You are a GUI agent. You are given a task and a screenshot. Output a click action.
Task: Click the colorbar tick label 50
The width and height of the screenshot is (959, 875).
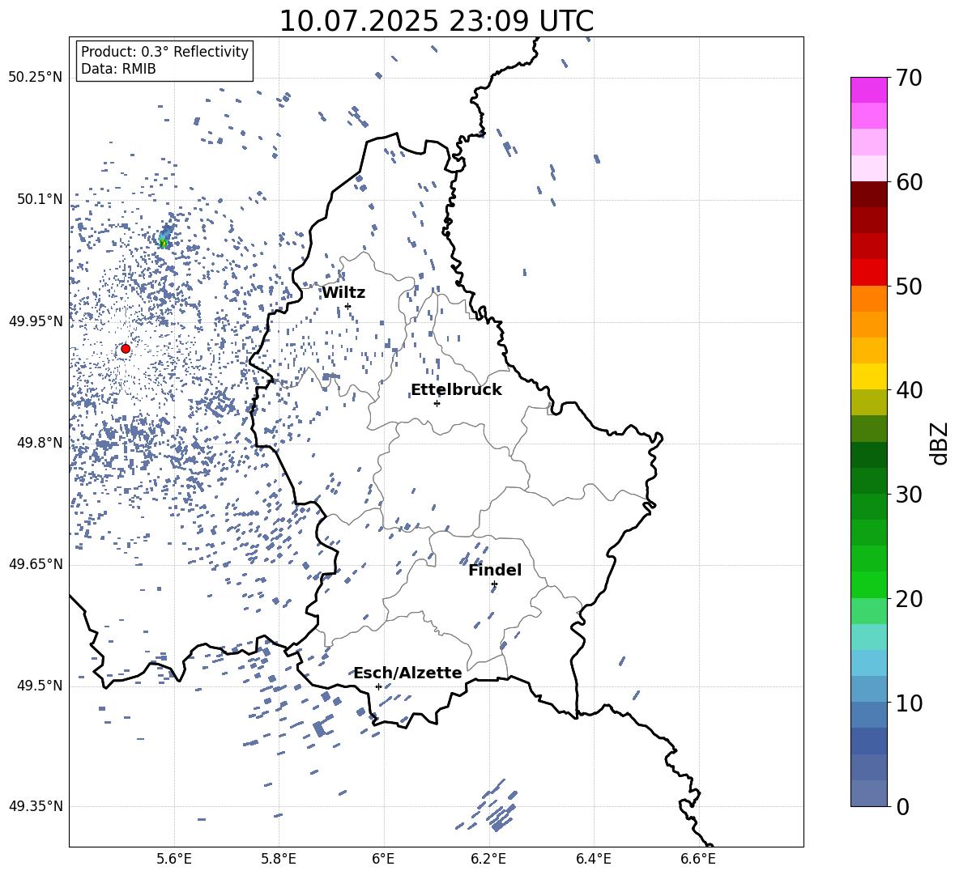[x=909, y=287]
